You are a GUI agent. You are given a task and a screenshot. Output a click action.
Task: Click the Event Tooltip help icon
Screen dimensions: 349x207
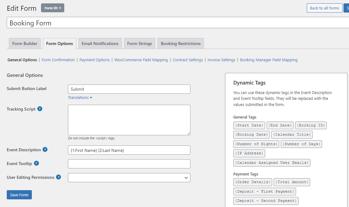tap(36, 164)
